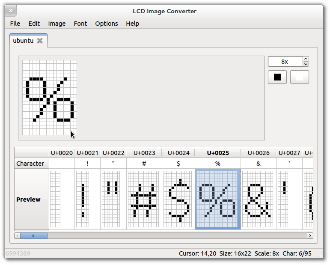This screenshot has height=265, width=330.
Task: Click the Size: 16x22 status text
Action: tap(235, 253)
